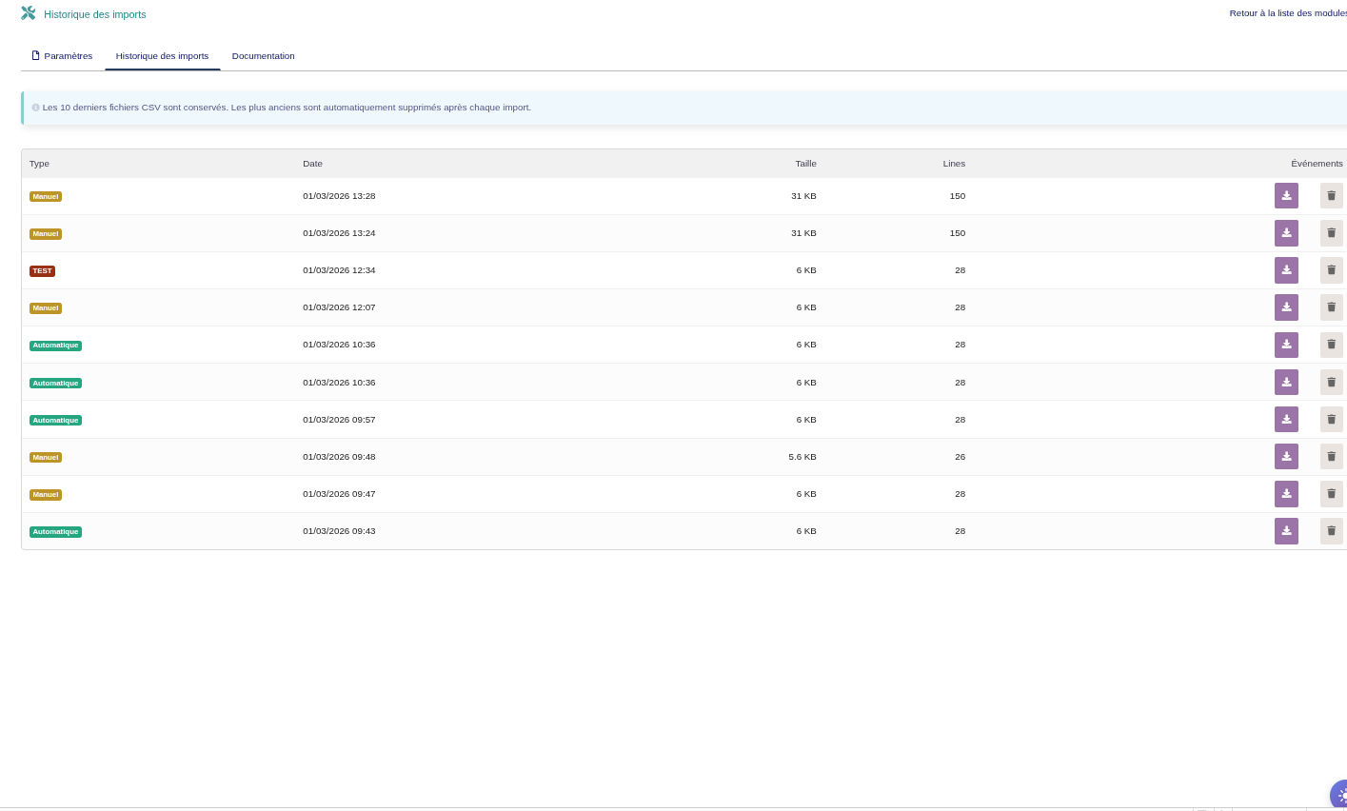Viewport: 1347px width, 811px height.
Task: Delete the 01/03/2026 13:28 import entry
Action: [x=1331, y=196]
